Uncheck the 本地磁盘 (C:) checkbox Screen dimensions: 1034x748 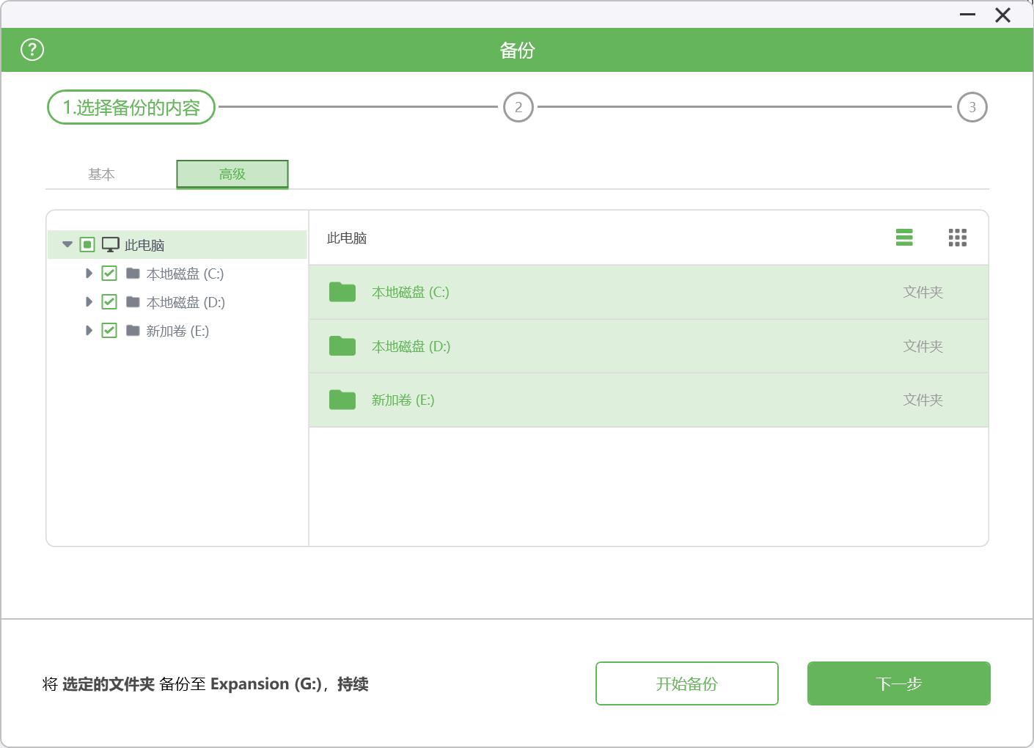109,273
